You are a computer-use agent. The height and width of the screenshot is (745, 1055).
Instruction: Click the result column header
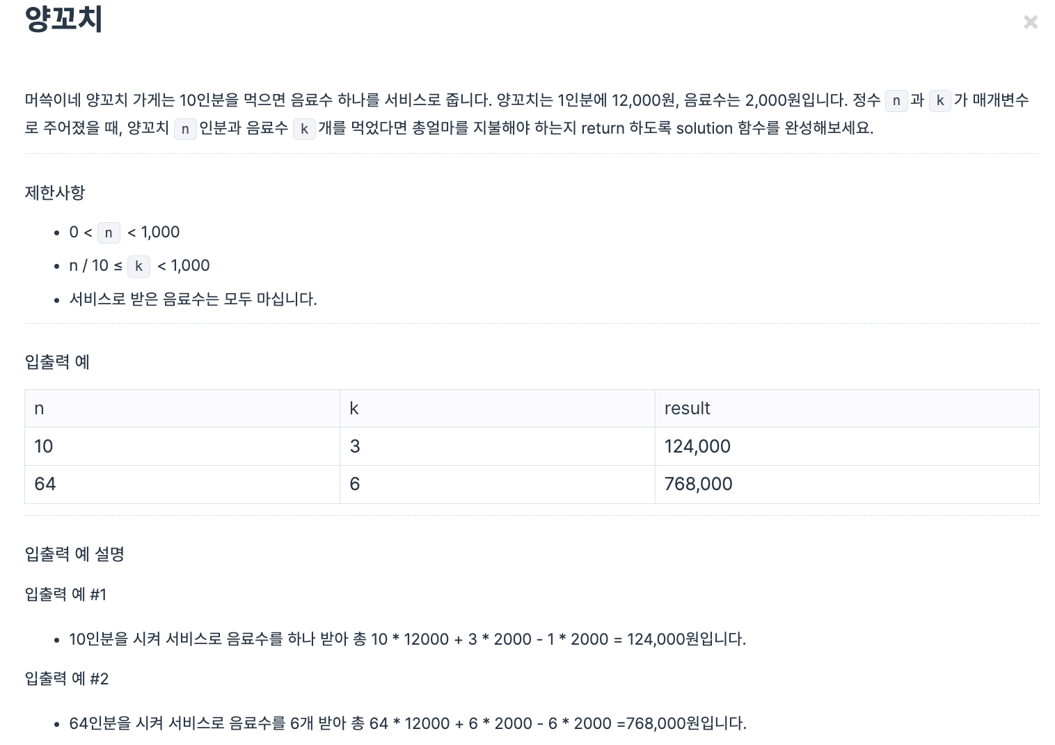pyautogui.click(x=847, y=409)
